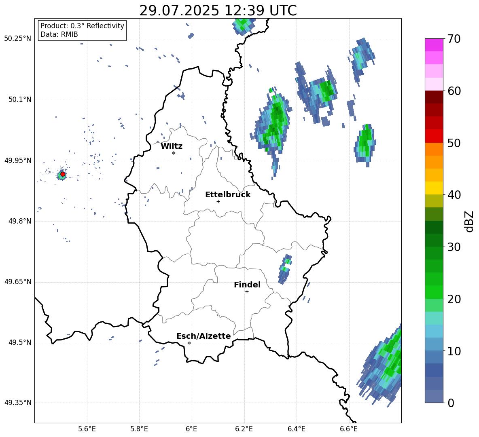The image size is (479, 437).
Task: Click the 5.6°E longitude label
Action: tap(87, 429)
